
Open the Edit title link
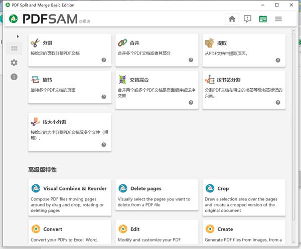(135, 229)
